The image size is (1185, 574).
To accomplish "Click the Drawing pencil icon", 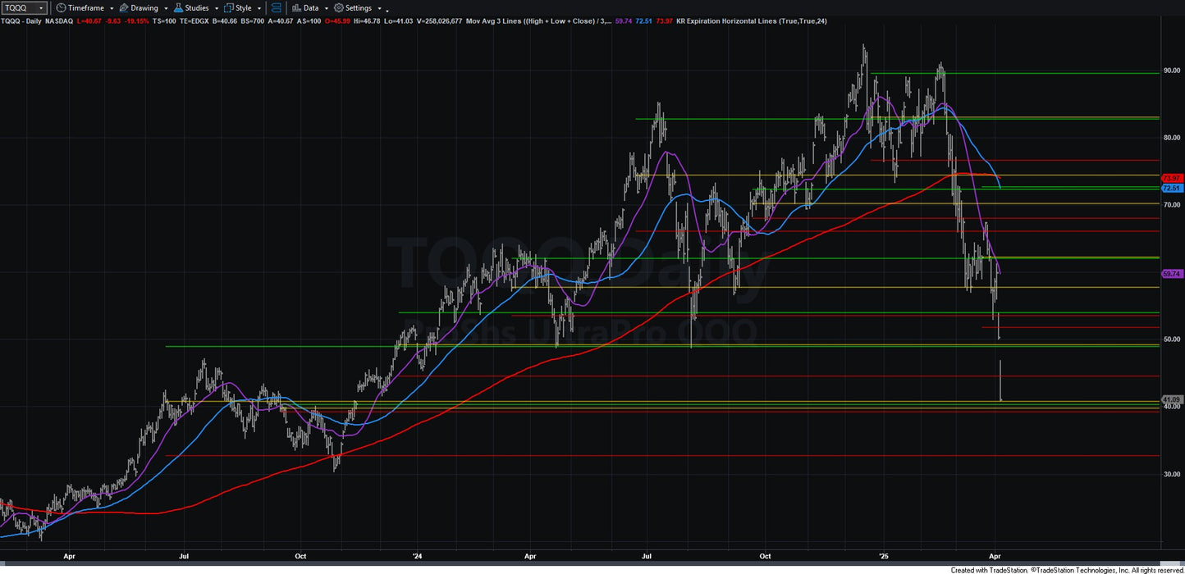I will 124,8.
